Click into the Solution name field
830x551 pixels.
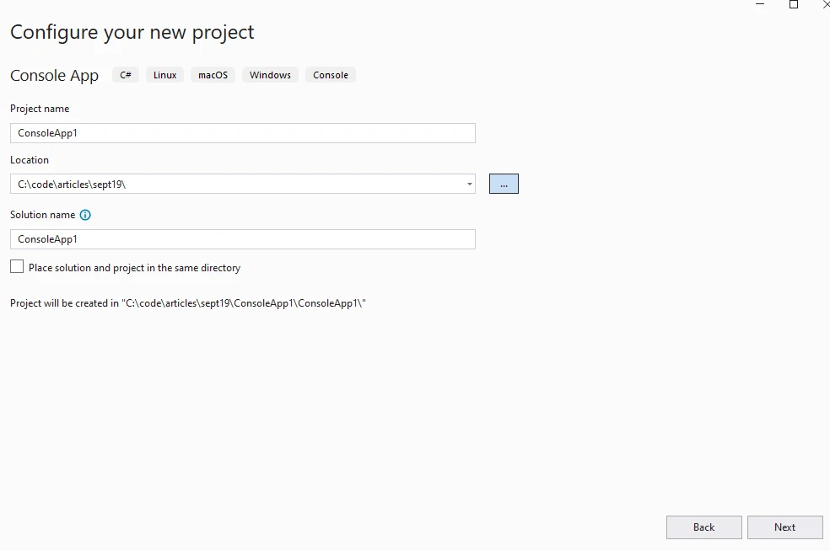pos(242,239)
